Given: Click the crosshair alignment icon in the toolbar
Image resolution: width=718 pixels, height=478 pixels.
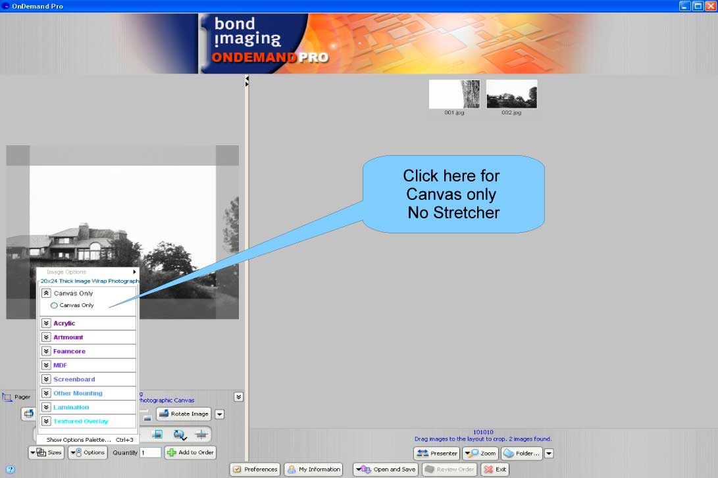Looking at the screenshot, I should click(x=202, y=434).
